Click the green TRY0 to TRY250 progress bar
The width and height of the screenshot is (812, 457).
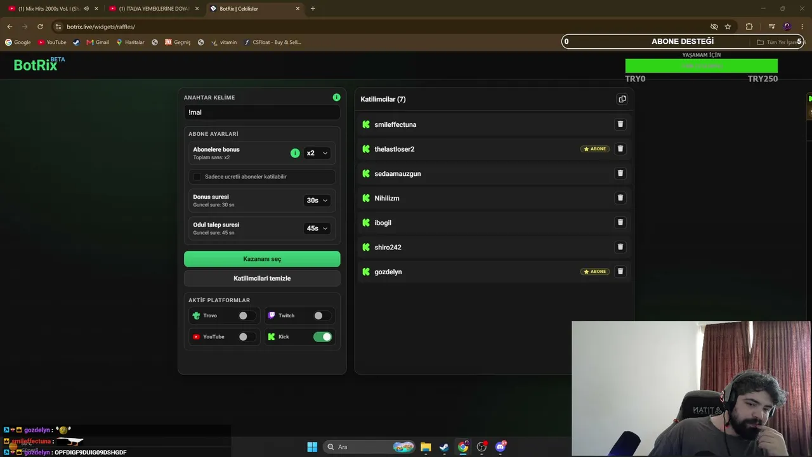[702, 66]
